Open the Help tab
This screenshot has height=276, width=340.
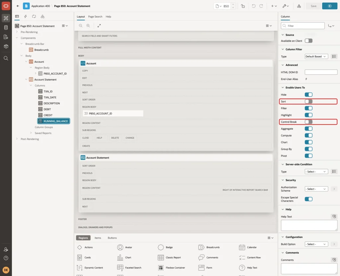pos(108,17)
